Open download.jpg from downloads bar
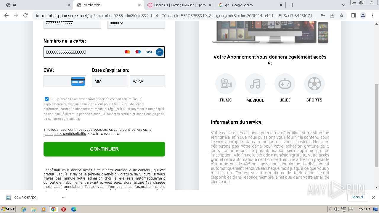The image size is (379, 213). point(25,197)
